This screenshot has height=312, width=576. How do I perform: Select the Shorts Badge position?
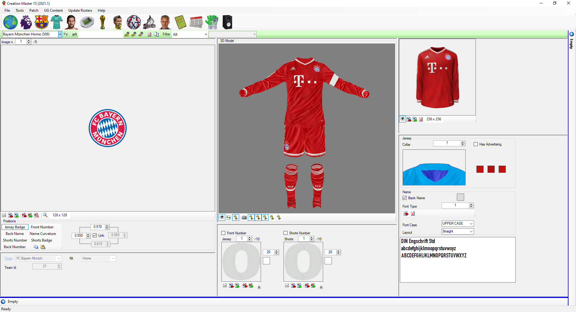click(x=41, y=240)
